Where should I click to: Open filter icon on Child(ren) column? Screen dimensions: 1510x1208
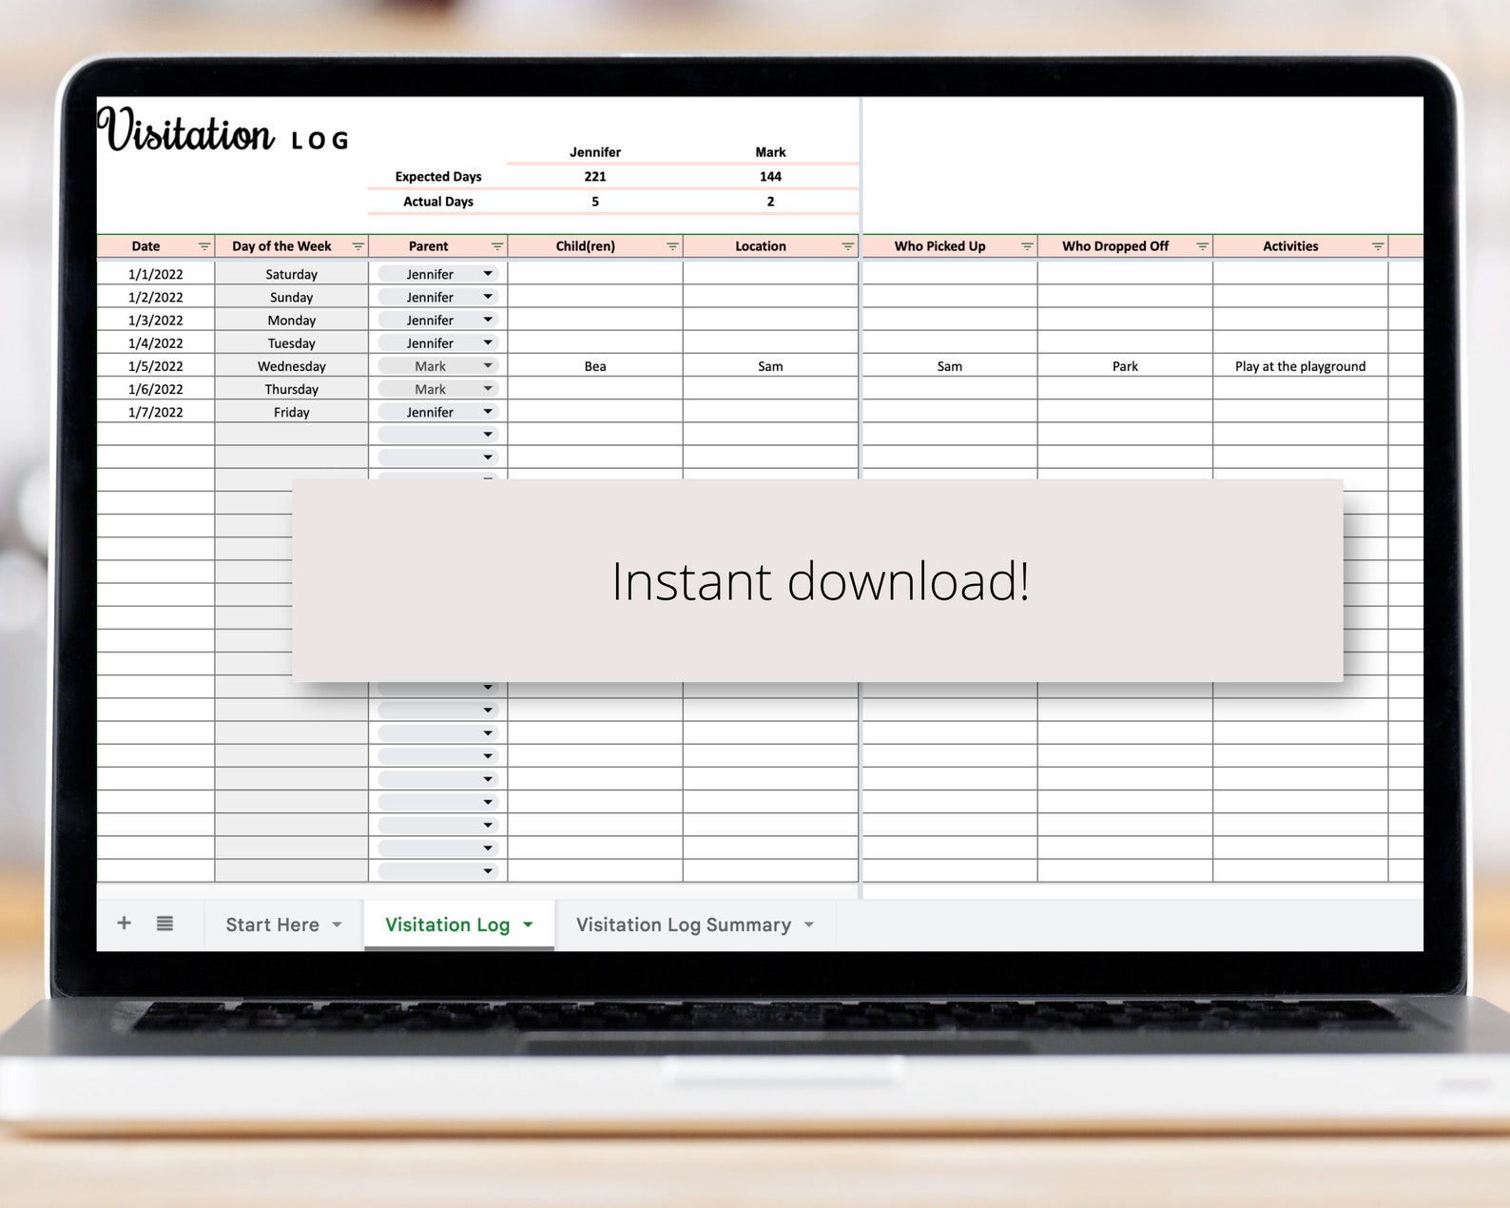click(671, 246)
